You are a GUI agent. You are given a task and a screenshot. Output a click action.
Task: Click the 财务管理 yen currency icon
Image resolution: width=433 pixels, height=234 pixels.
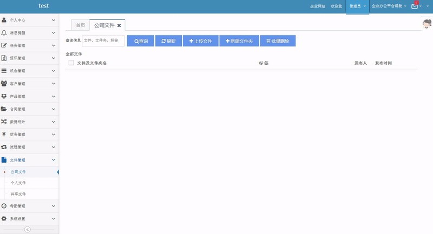tap(4, 134)
